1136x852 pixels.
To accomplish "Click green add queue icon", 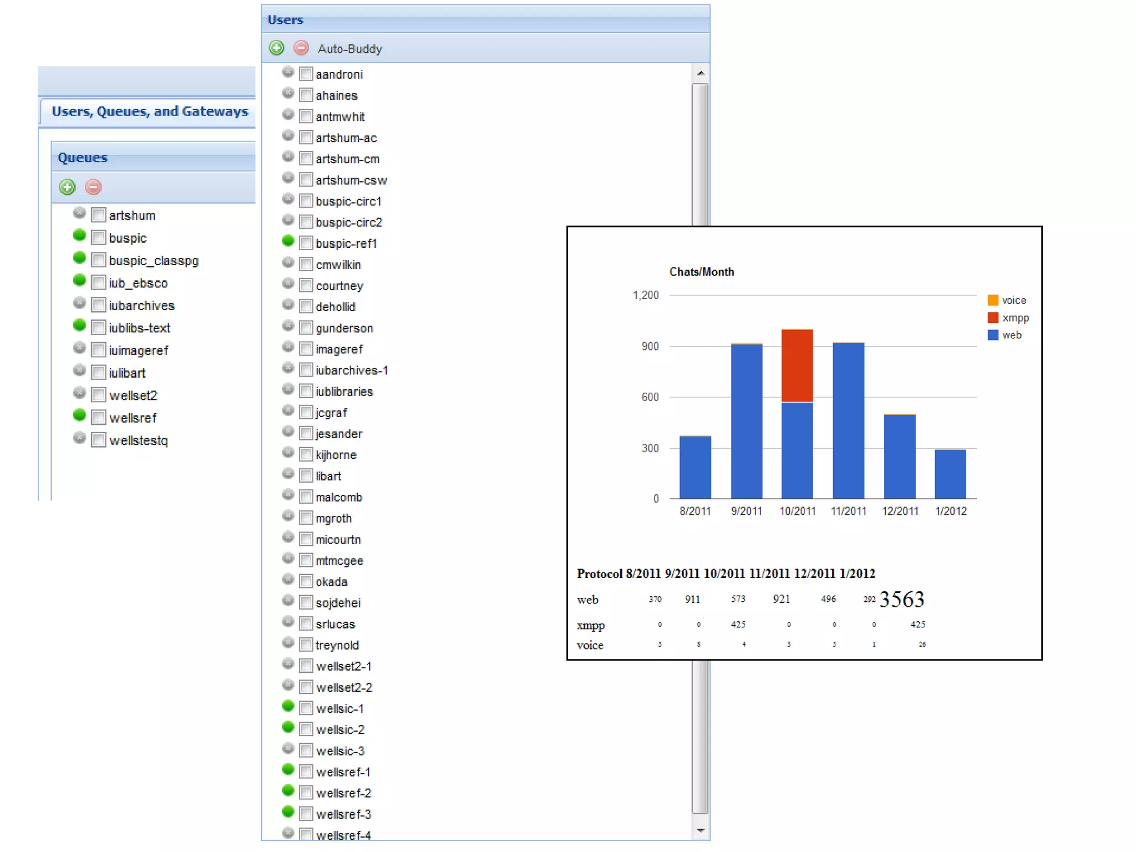I will pos(67,187).
